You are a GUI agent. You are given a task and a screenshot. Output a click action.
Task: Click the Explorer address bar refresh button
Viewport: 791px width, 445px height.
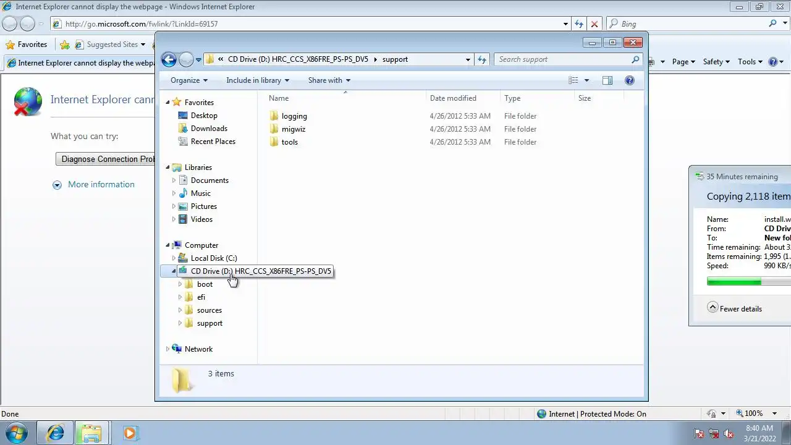482,59
